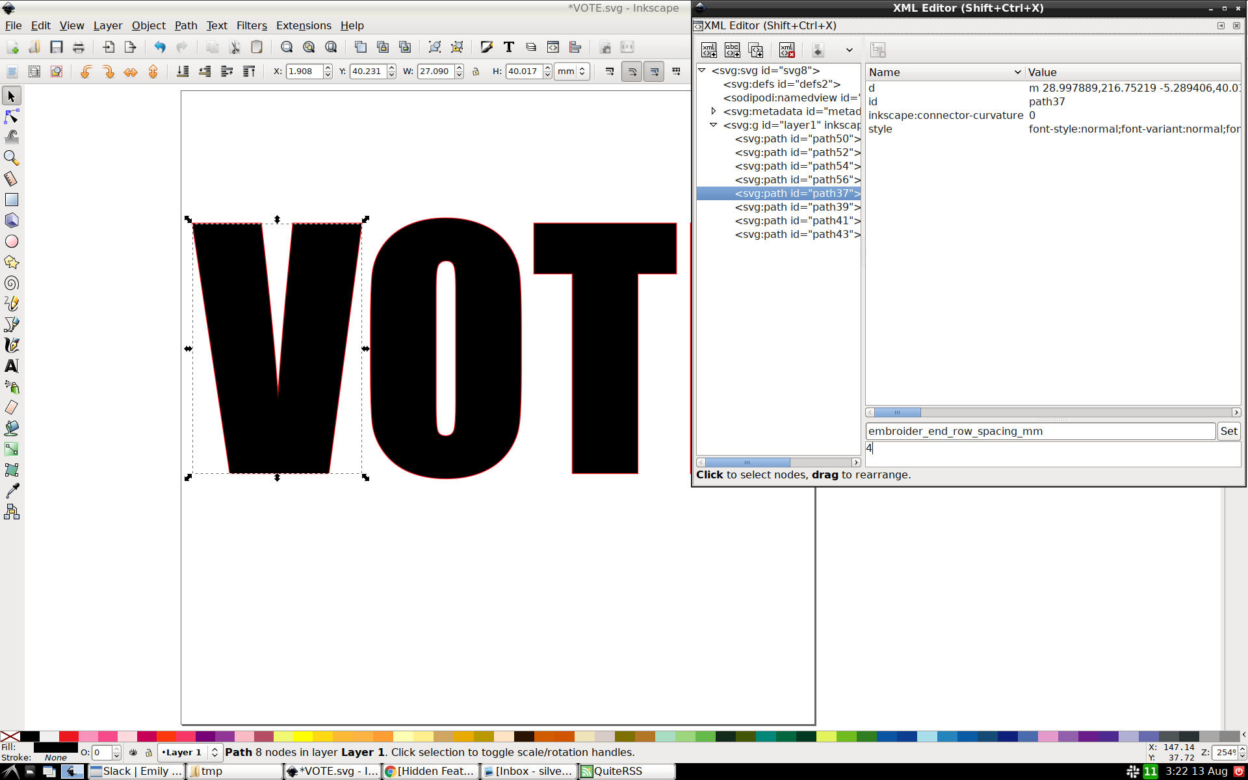The width and height of the screenshot is (1248, 780).
Task: Pick the red palette swatch
Action: coord(68,736)
